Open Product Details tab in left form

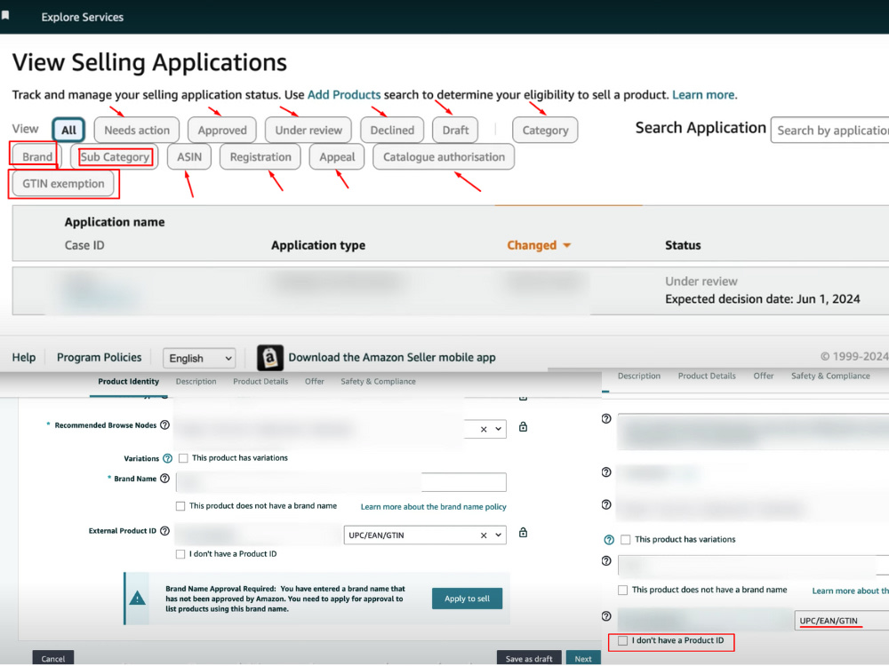(260, 382)
